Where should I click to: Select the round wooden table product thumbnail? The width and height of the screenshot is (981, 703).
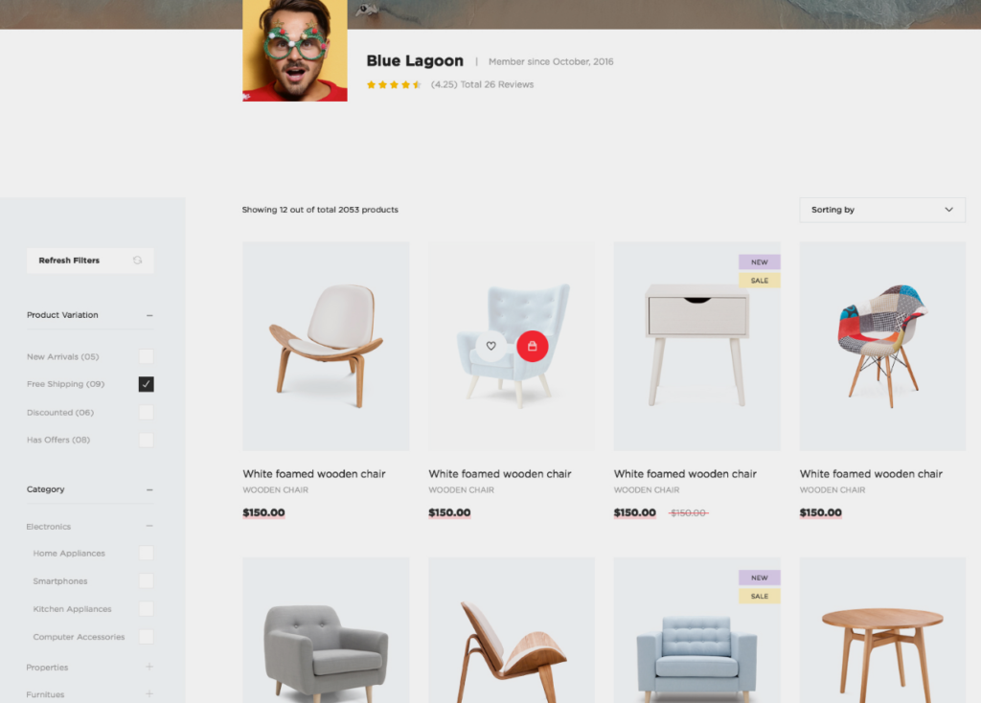(882, 630)
